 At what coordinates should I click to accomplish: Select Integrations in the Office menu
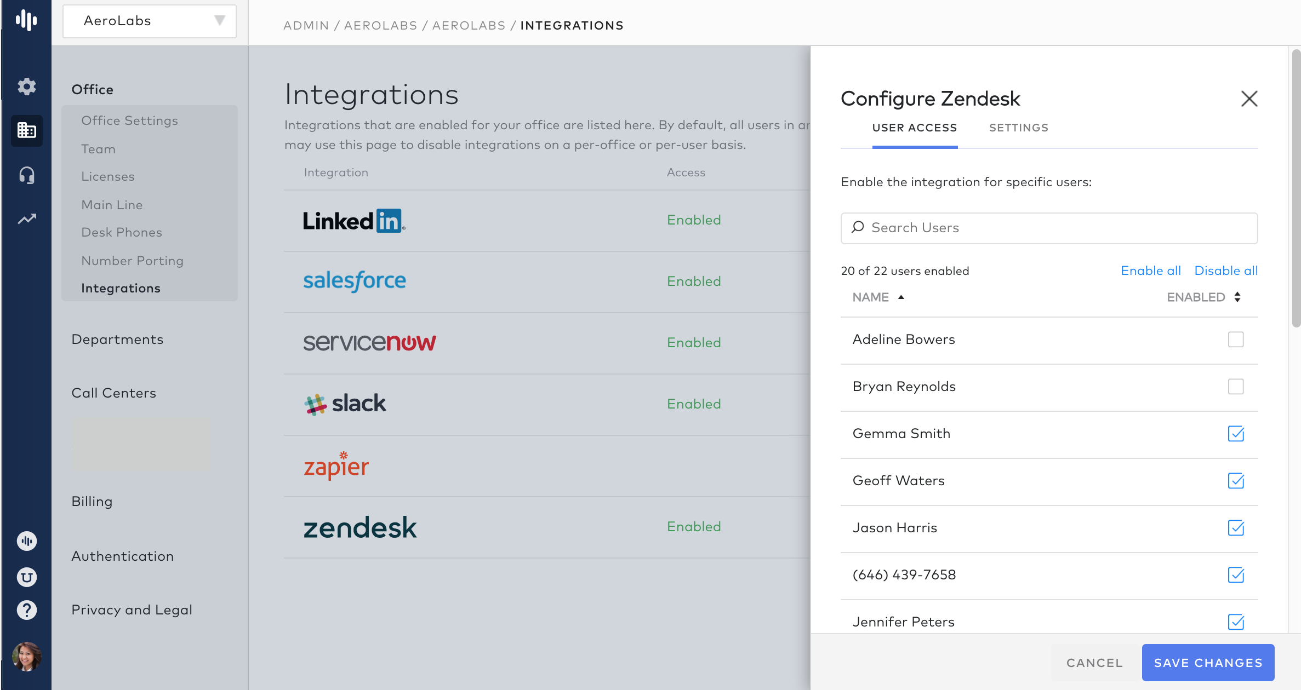pos(121,288)
